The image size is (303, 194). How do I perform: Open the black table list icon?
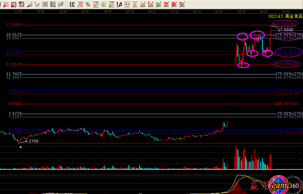click(x=72, y=4)
